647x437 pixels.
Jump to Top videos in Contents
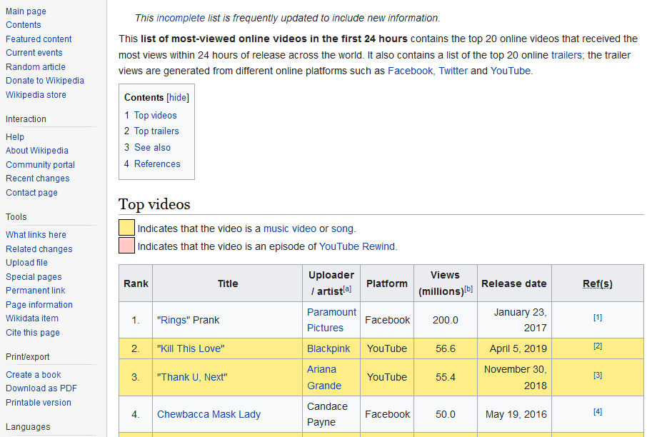[155, 115]
